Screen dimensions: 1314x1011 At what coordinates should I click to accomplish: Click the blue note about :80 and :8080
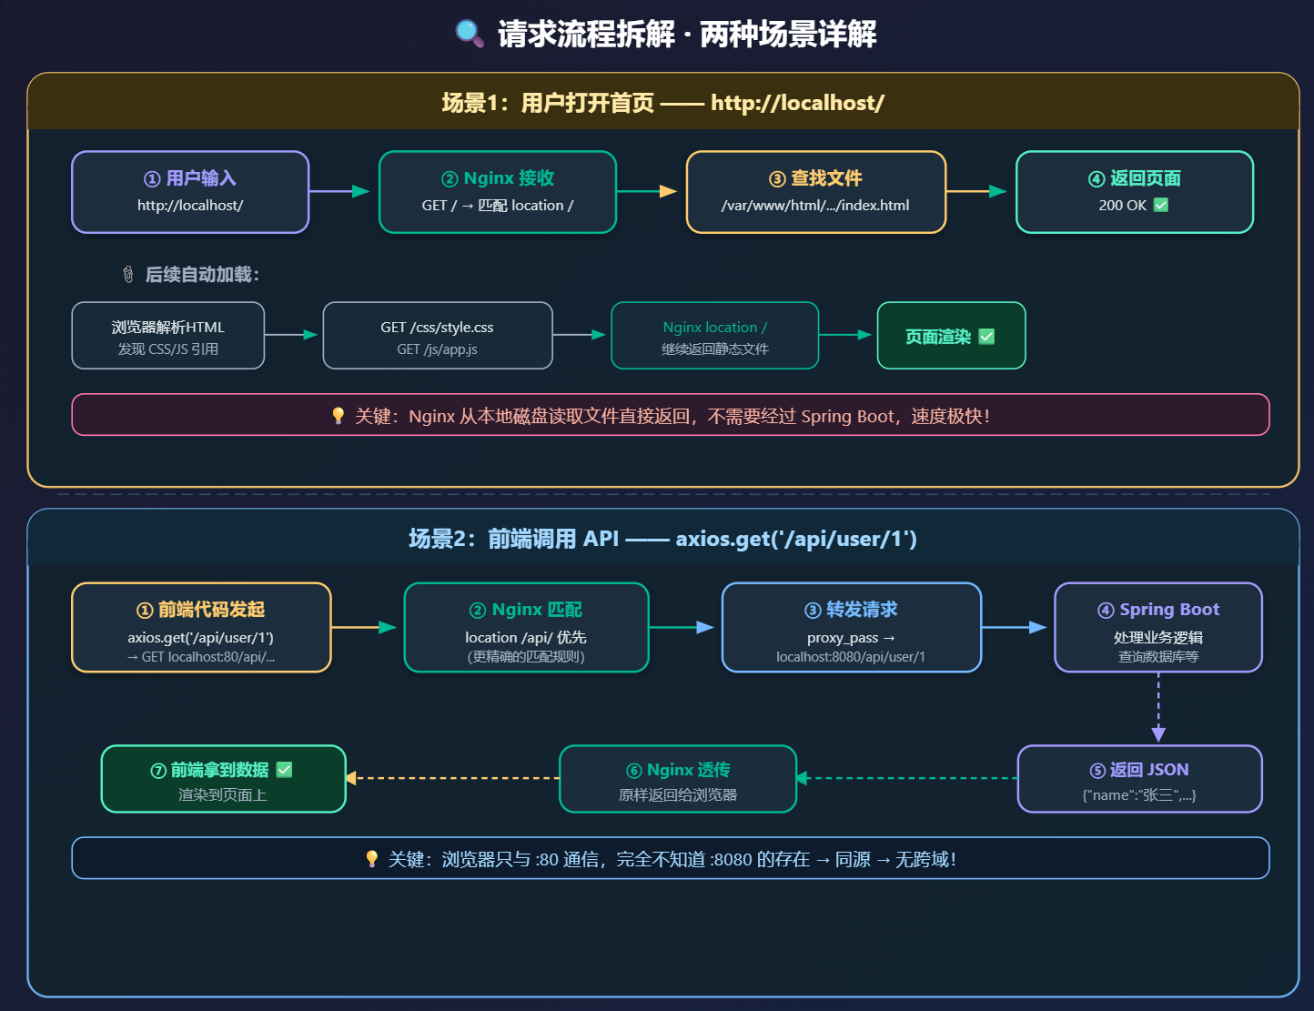pyautogui.click(x=671, y=858)
